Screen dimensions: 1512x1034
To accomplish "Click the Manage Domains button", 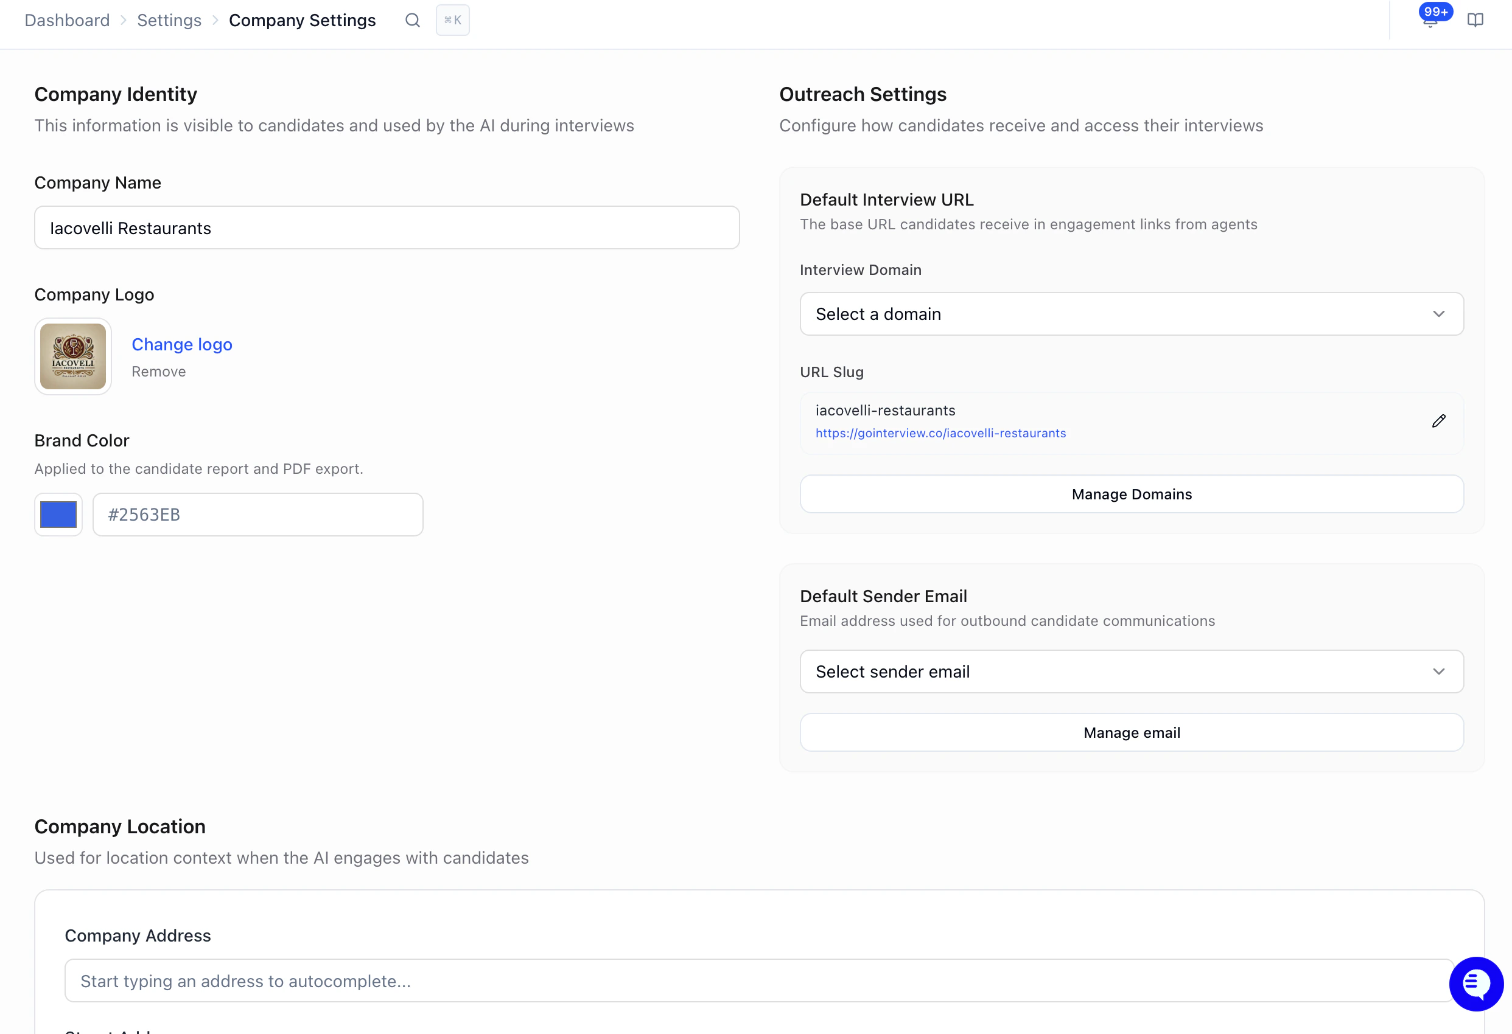I will [x=1132, y=494].
